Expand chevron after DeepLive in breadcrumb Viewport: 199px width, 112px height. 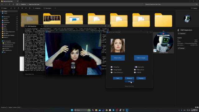pos(27,4)
